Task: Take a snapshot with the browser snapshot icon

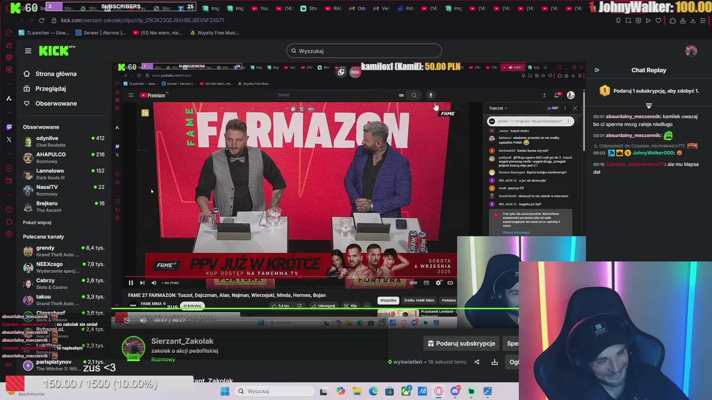Action: click(628, 21)
